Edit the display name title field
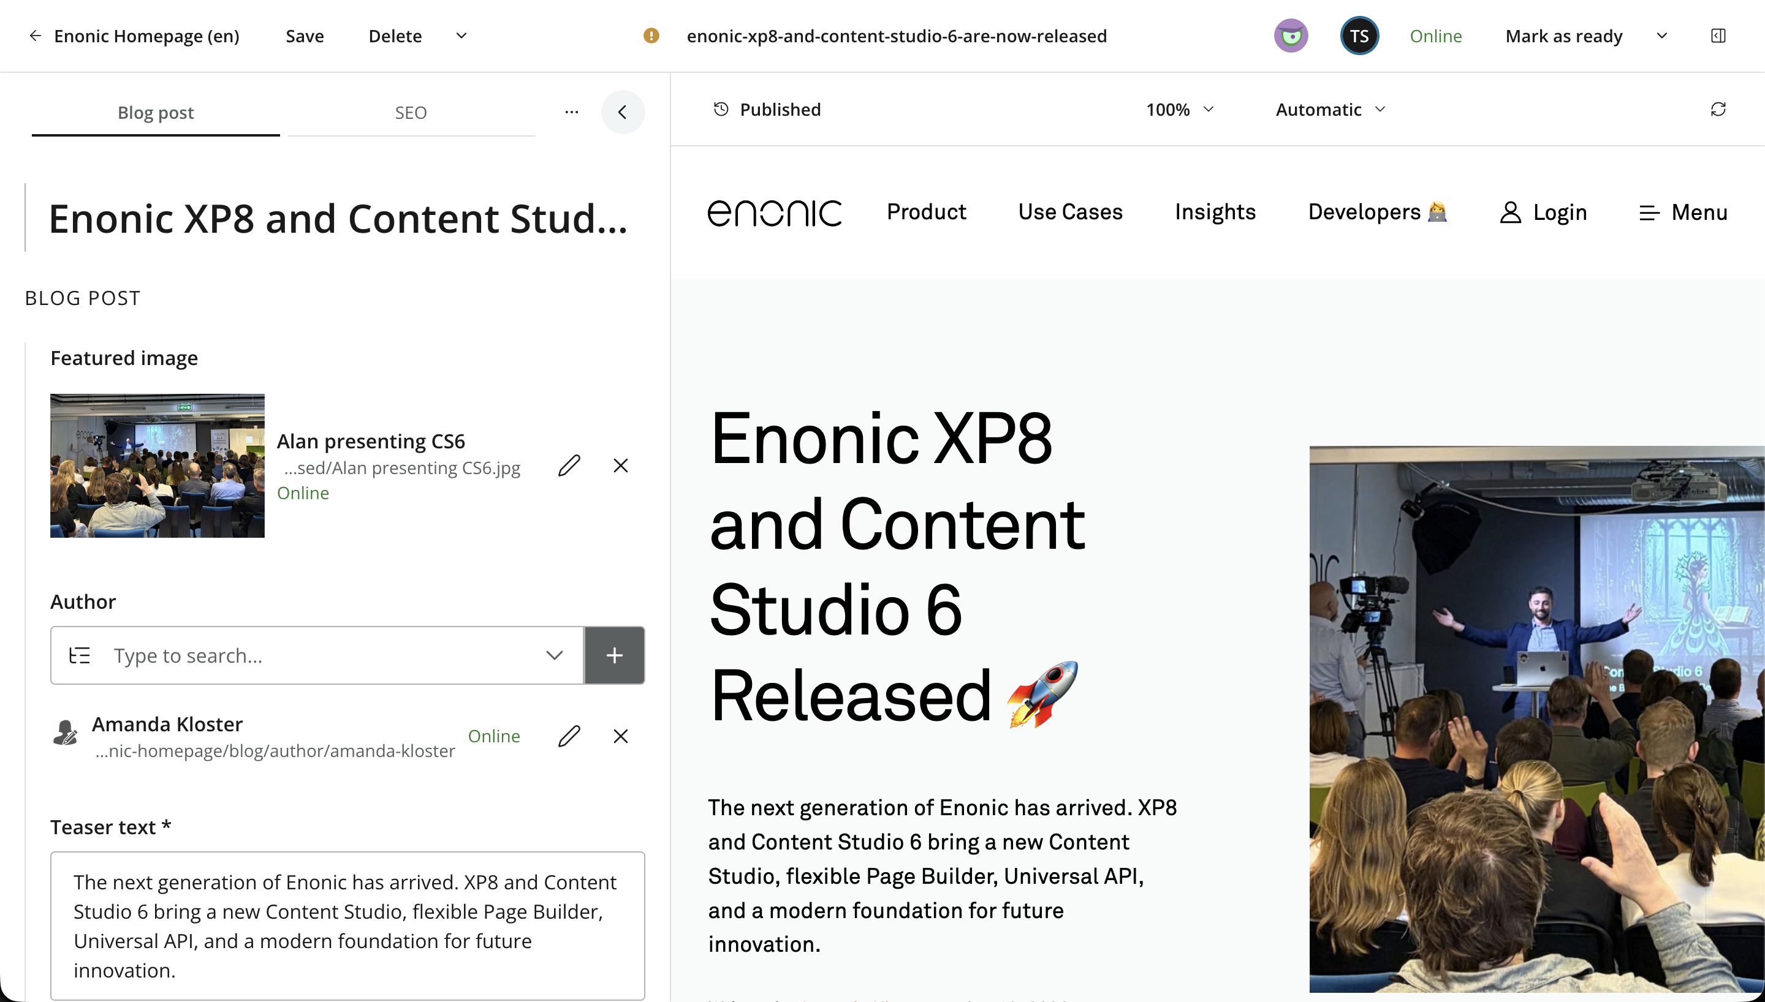Viewport: 1765px width, 1002px height. [x=337, y=218]
